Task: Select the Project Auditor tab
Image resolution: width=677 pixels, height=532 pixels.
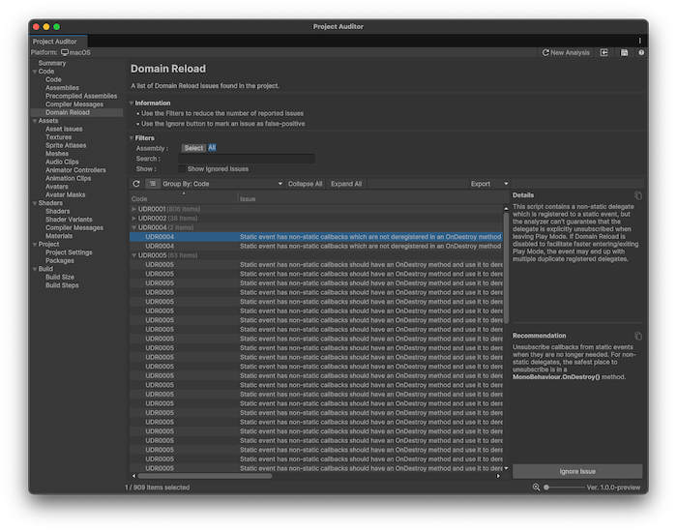Action: (57, 42)
